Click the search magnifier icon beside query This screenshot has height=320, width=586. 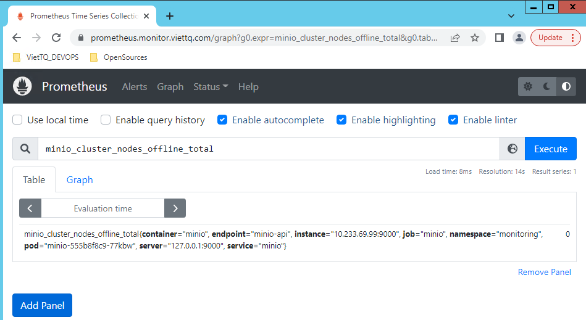click(25, 149)
